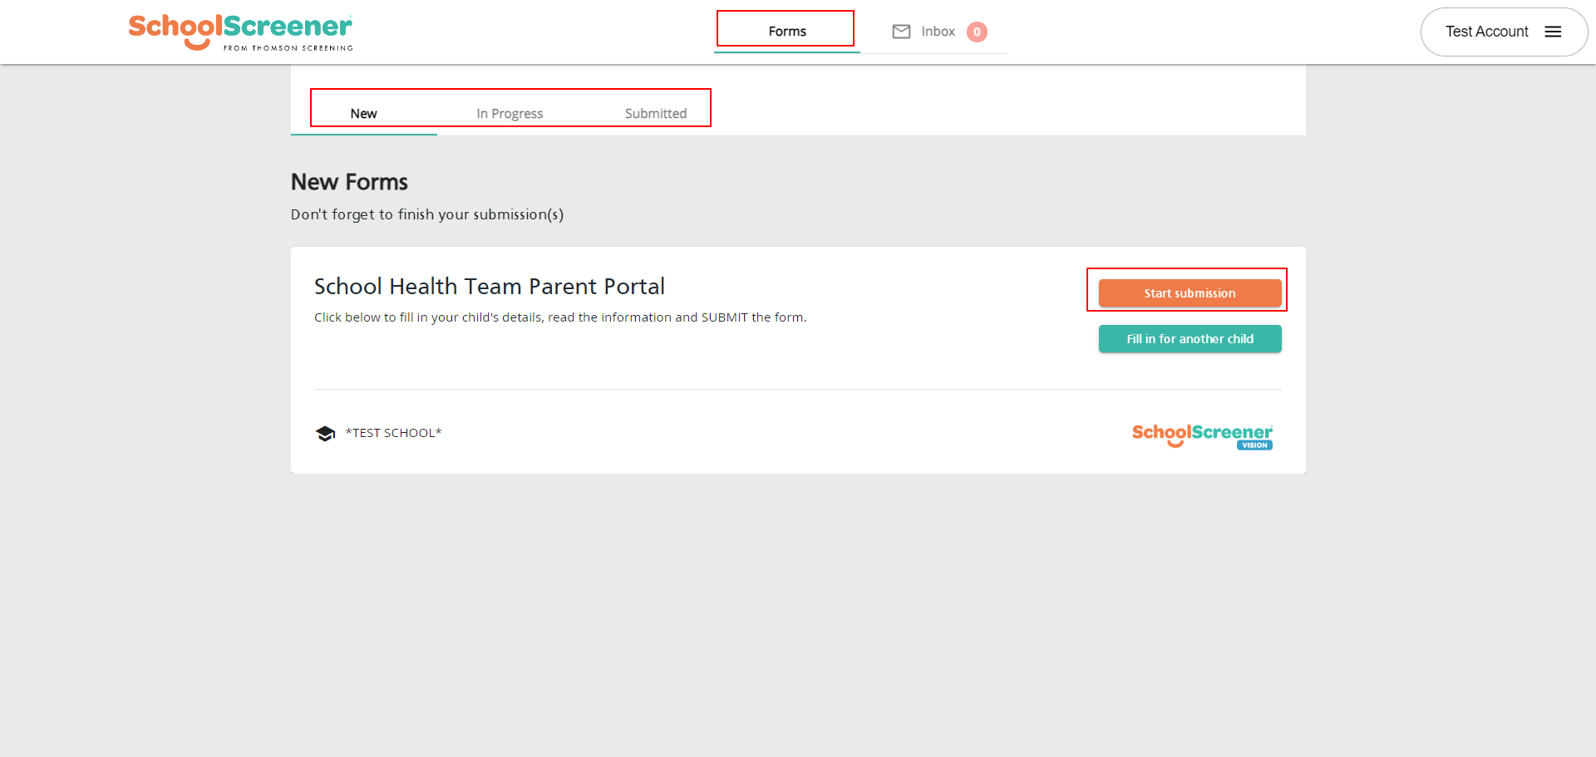
Task: Open the Inbox text label
Action: click(x=938, y=32)
